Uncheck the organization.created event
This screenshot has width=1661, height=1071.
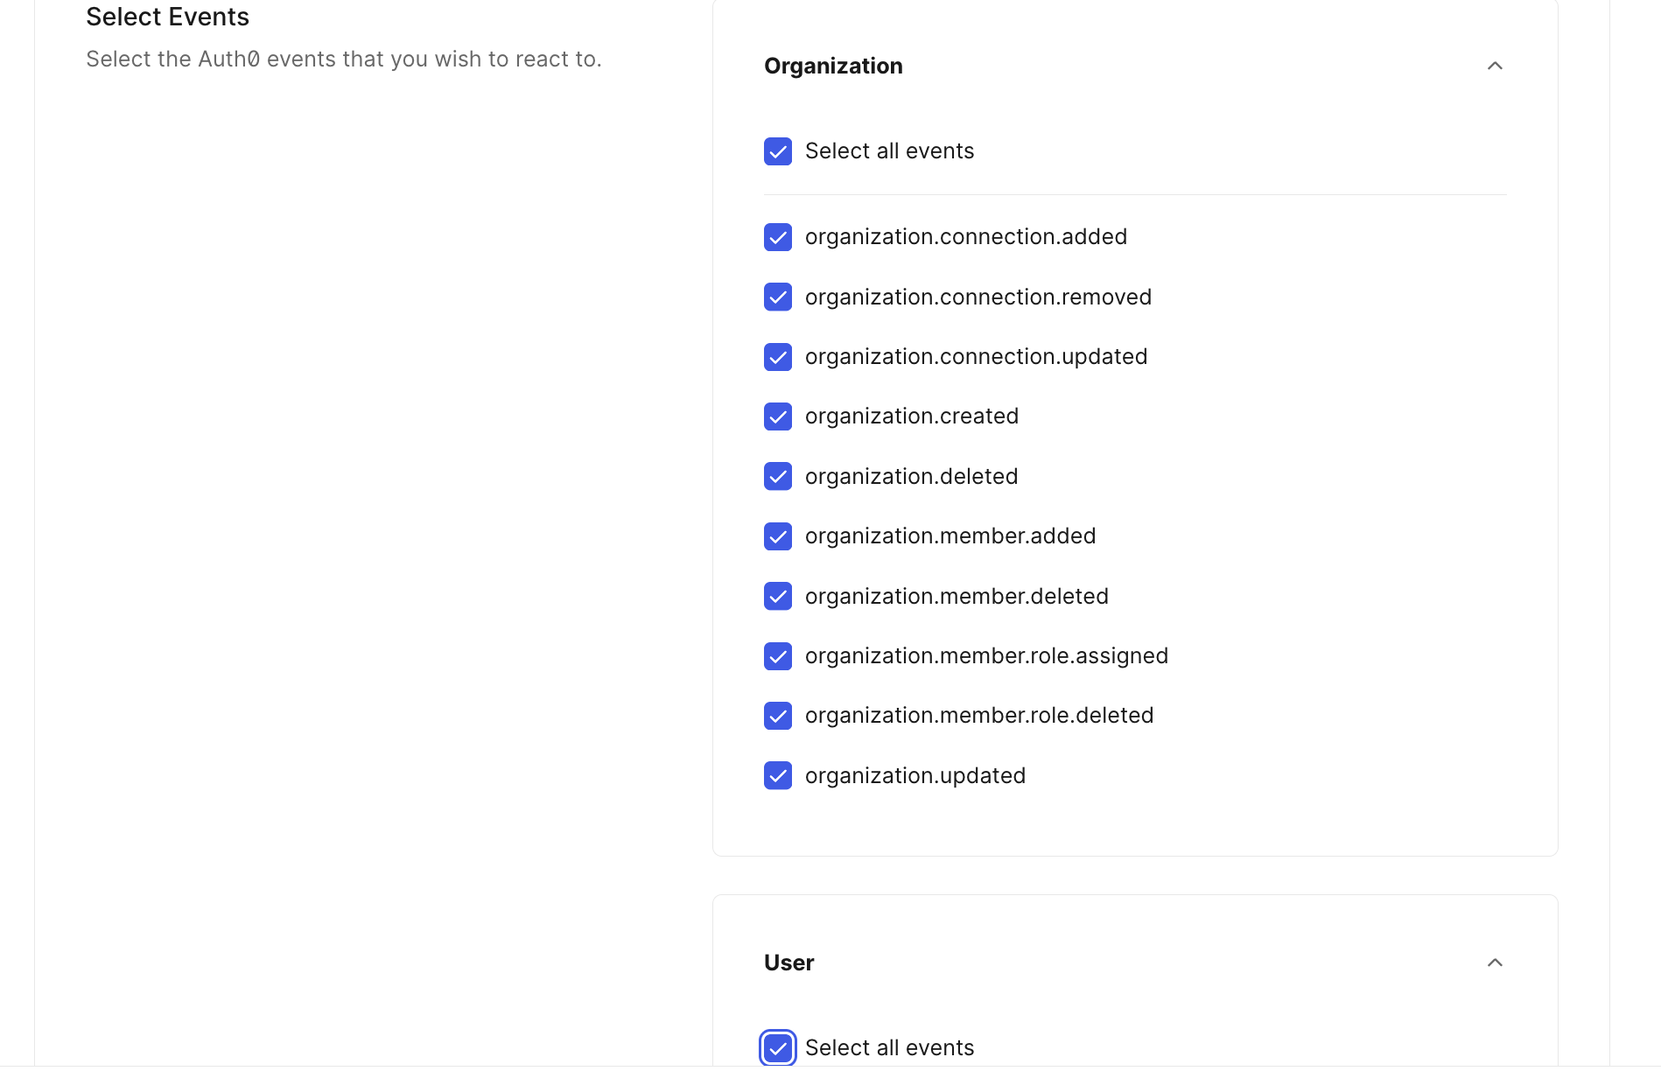[778, 416]
